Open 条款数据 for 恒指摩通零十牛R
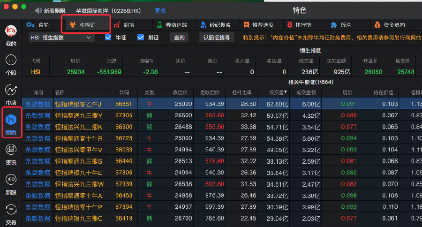 pyautogui.click(x=38, y=138)
